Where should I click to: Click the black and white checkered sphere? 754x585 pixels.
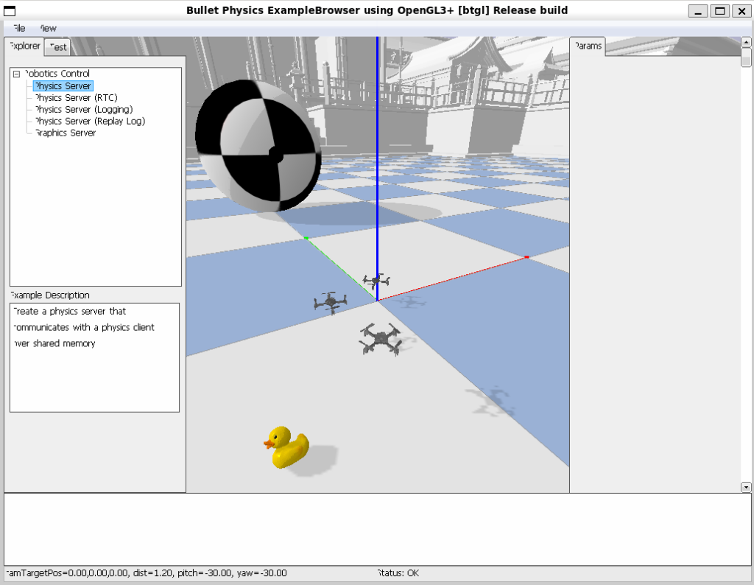tap(258, 146)
